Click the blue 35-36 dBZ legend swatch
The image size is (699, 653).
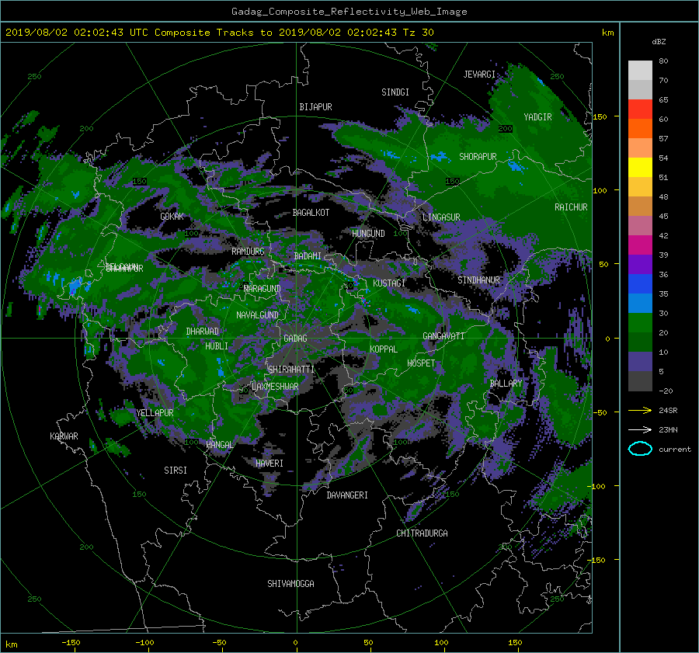[640, 284]
